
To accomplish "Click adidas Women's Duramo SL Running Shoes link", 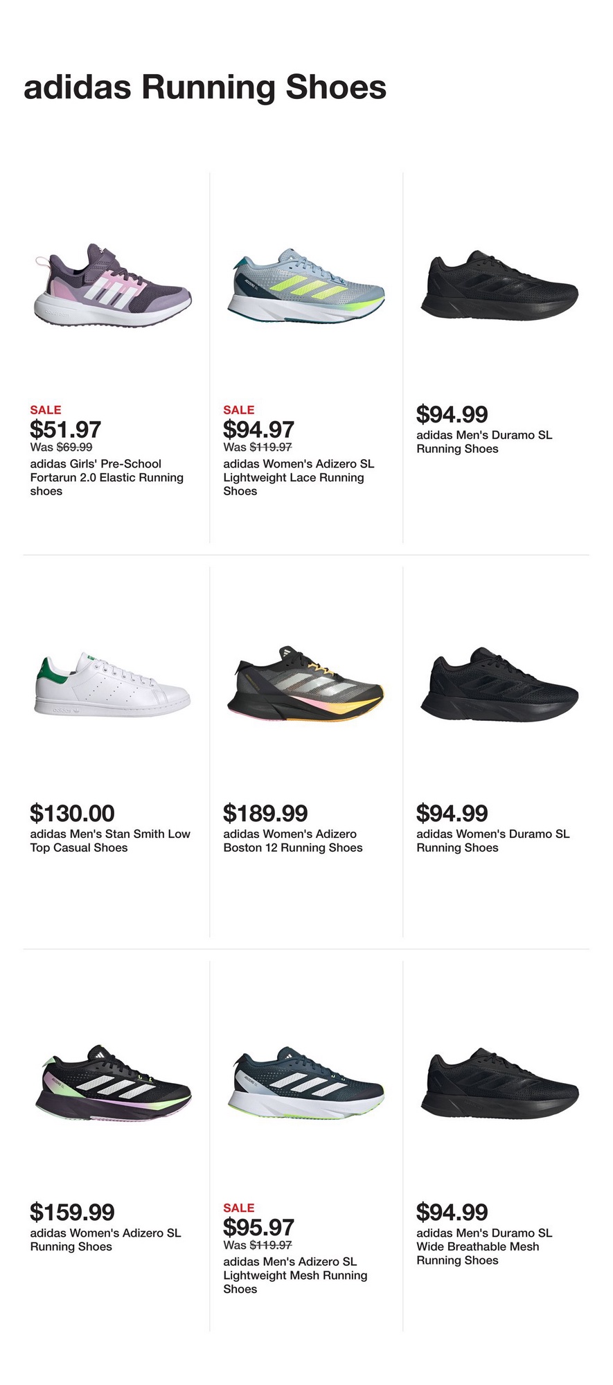I will coord(492,841).
